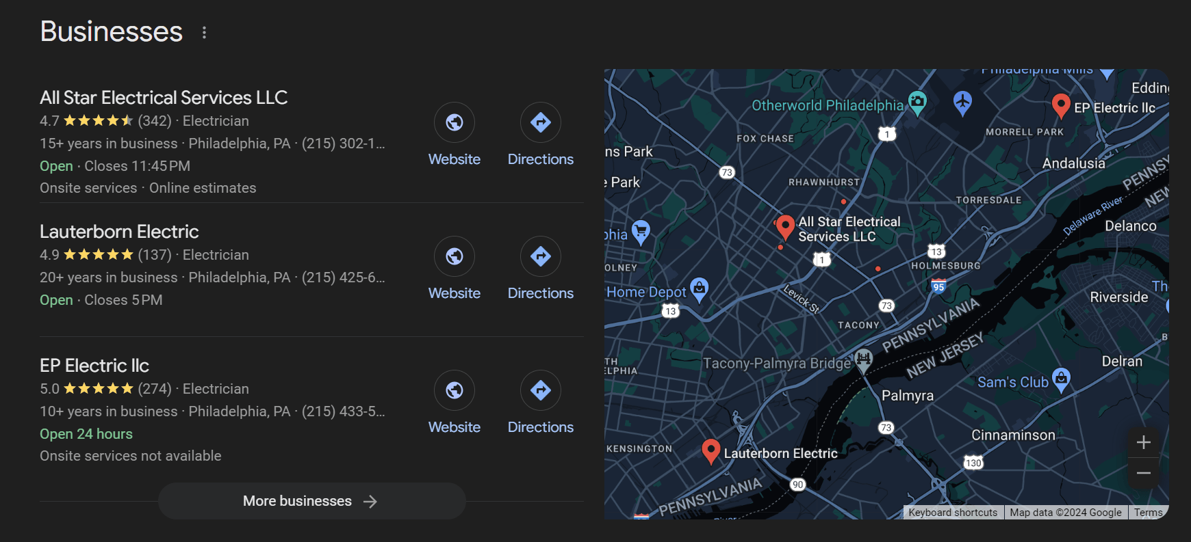Zoom in the map with plus button
This screenshot has width=1191, height=542.
(x=1143, y=442)
